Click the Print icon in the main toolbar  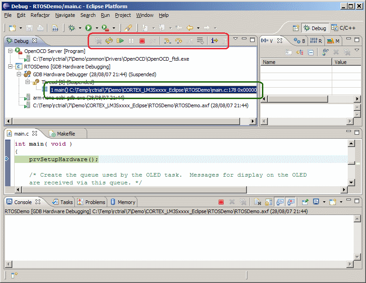(40, 28)
